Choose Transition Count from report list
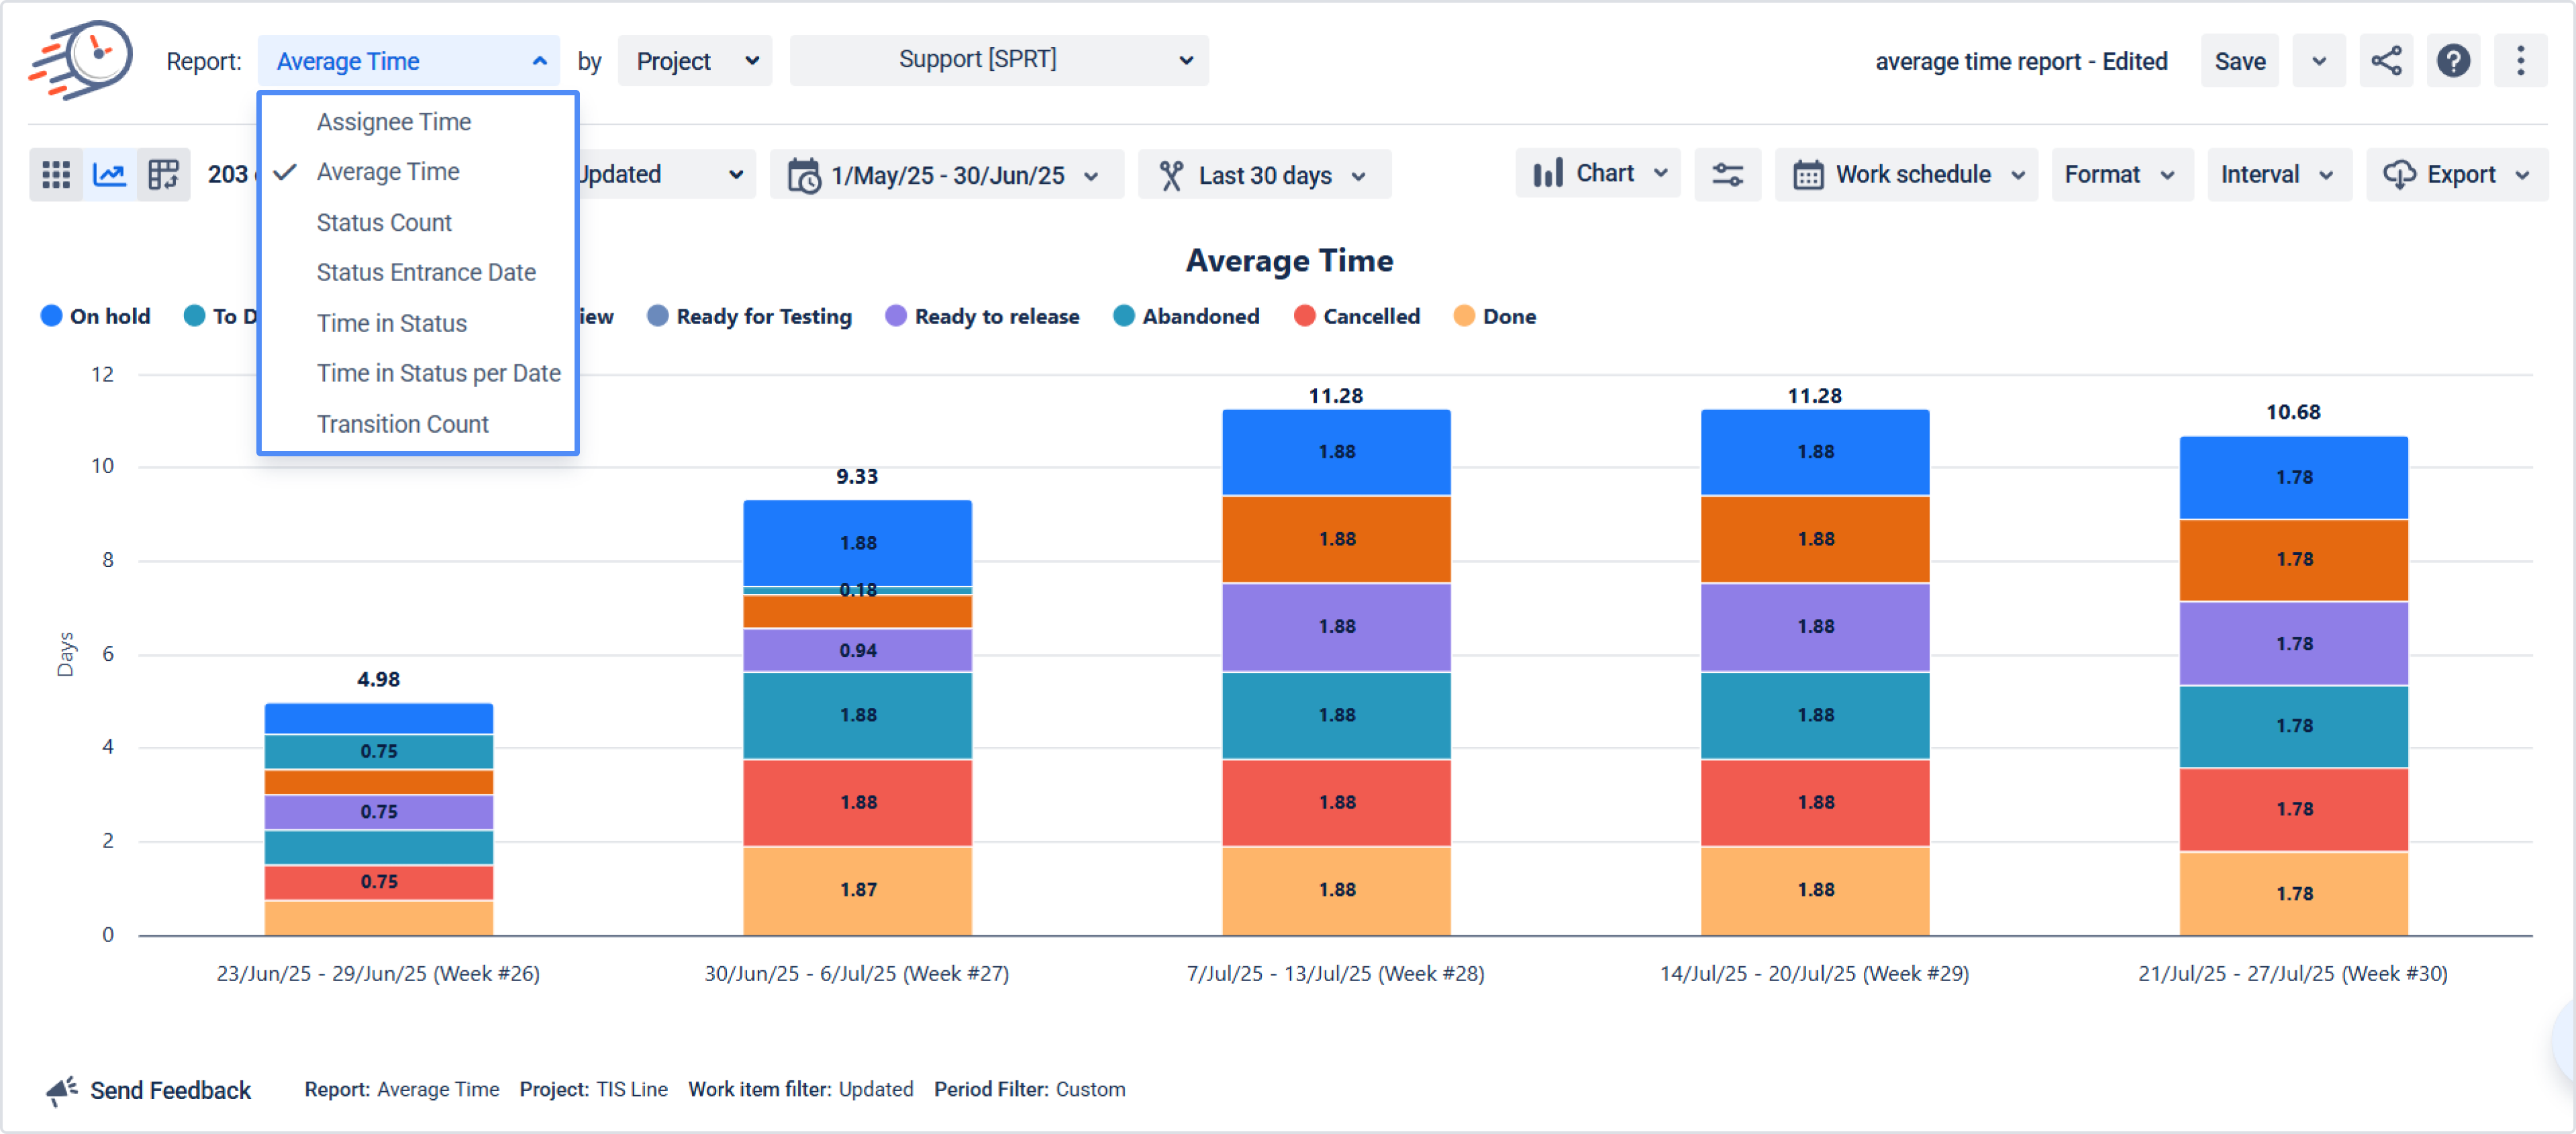 (x=402, y=424)
